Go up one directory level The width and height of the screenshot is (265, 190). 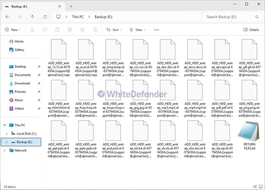[33, 17]
